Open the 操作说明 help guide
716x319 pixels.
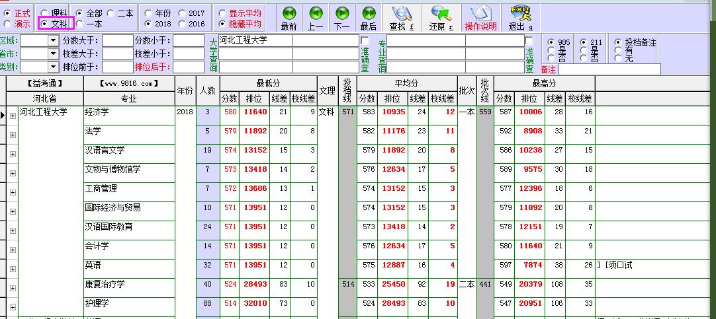[481, 18]
